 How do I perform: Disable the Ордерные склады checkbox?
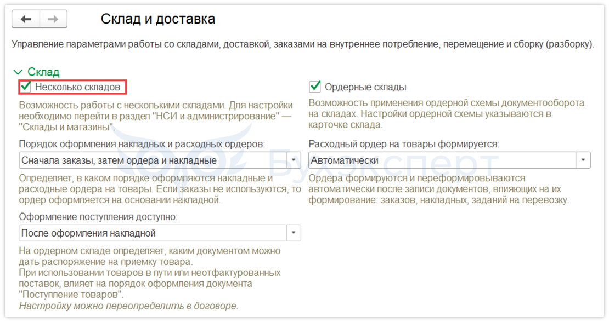pos(315,87)
